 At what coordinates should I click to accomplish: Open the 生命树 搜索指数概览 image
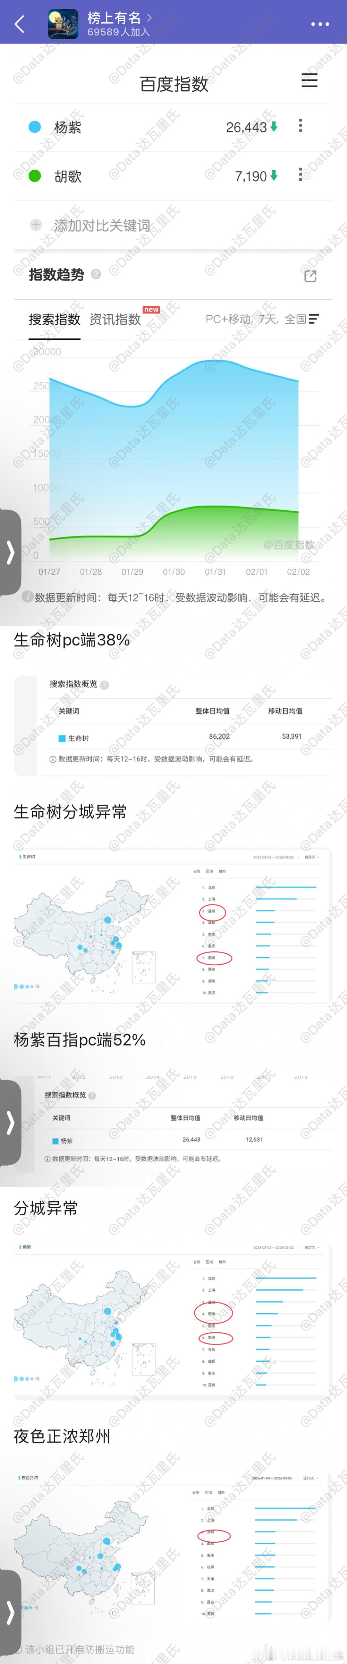pyautogui.click(x=173, y=725)
